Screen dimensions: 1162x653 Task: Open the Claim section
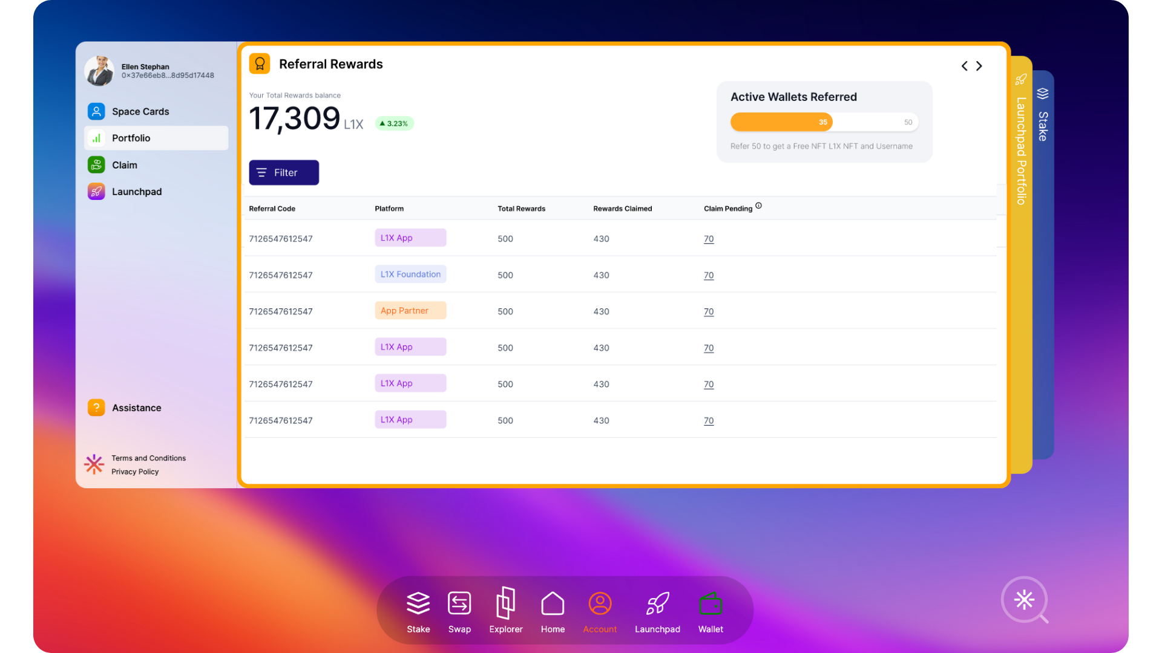click(x=124, y=164)
